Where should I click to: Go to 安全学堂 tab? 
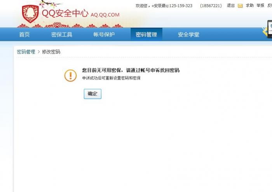pos(188,35)
